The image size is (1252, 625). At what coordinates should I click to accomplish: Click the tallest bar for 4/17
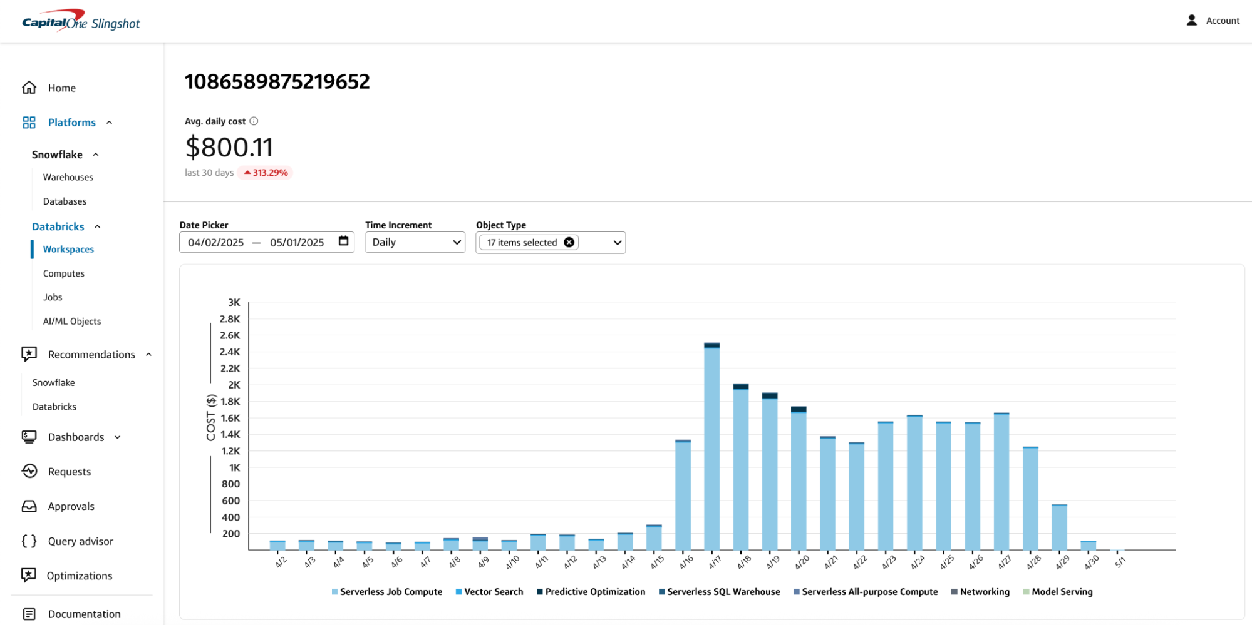click(711, 446)
